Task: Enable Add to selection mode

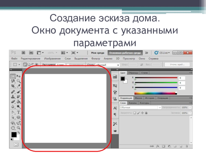Action: (29, 64)
